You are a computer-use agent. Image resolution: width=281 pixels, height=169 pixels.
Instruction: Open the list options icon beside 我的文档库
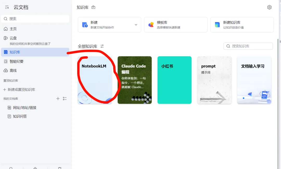[65, 99]
